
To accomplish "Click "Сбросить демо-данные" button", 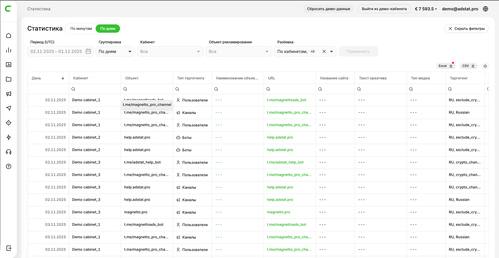I will point(328,9).
